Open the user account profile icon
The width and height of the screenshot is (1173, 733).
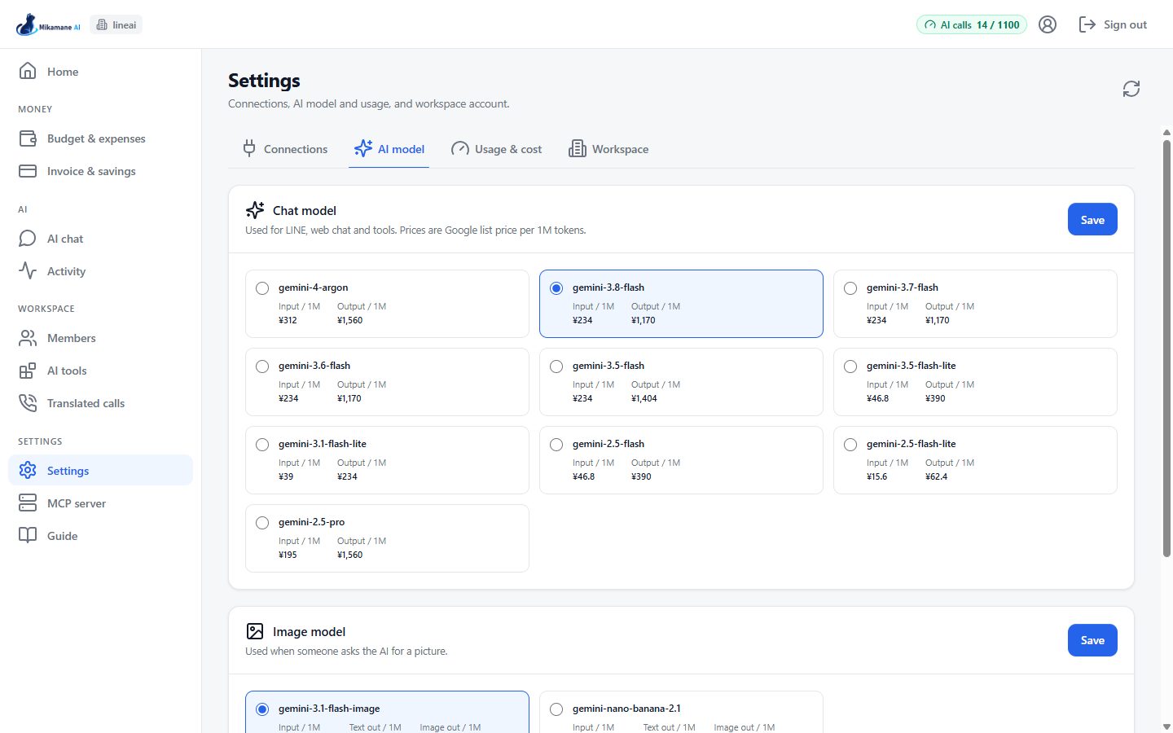(x=1048, y=24)
